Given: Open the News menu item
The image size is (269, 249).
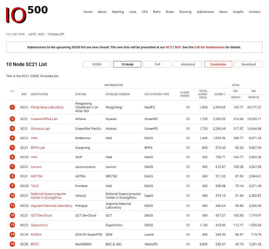Looking at the screenshot, I should pos(223,12).
